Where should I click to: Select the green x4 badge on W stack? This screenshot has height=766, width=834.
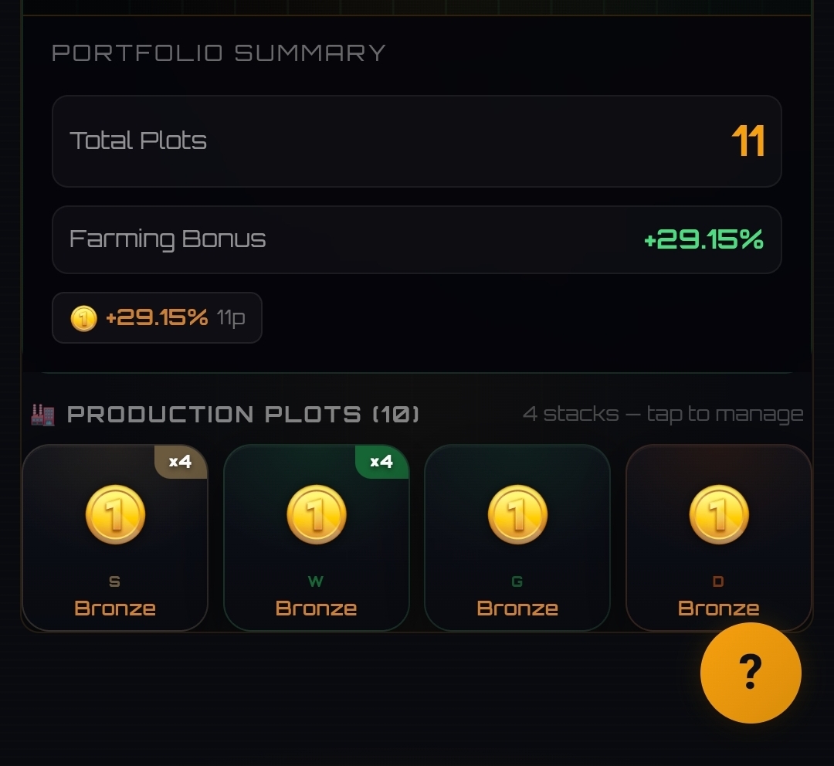[x=381, y=461]
